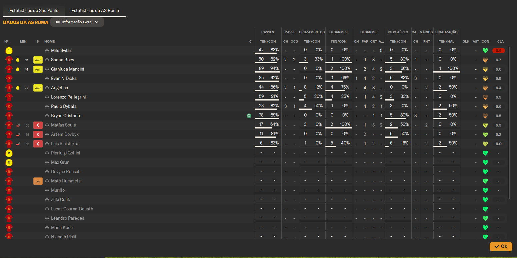Click Sacha Boey's red shirt number icon
Screen dimensions: 517x258
9,60
